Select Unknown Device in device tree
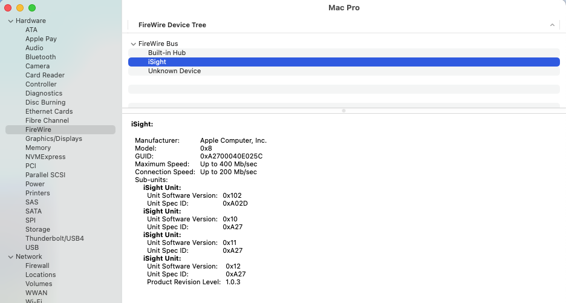Image resolution: width=566 pixels, height=303 pixels. click(343, 71)
